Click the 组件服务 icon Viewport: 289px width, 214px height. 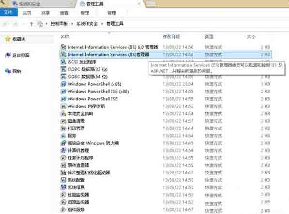63,209
